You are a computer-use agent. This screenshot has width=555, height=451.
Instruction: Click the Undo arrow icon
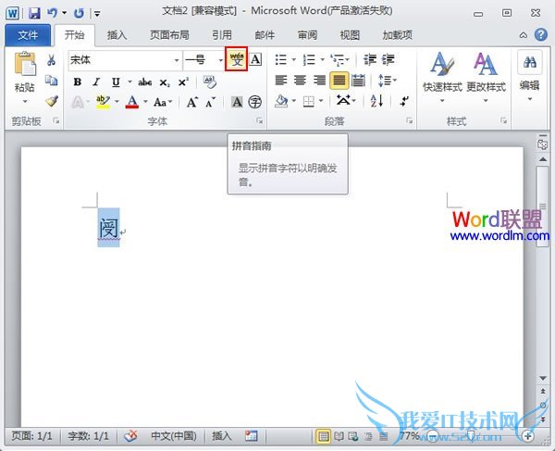(x=53, y=13)
